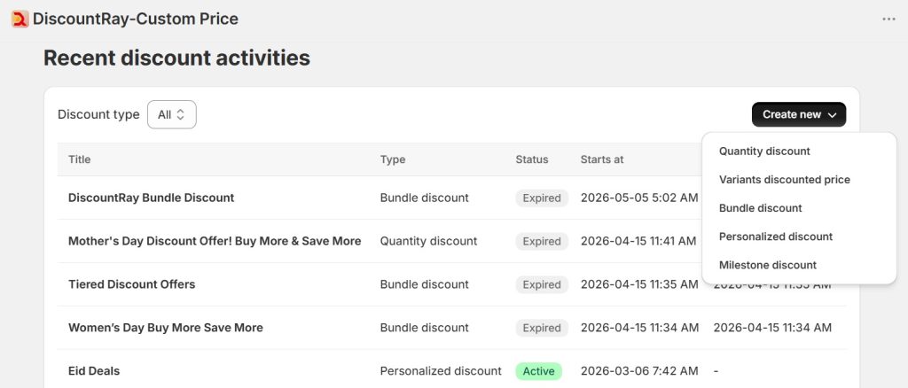Click start date 2026-04-15 11:35 AM
The height and width of the screenshot is (388, 908).
point(639,284)
